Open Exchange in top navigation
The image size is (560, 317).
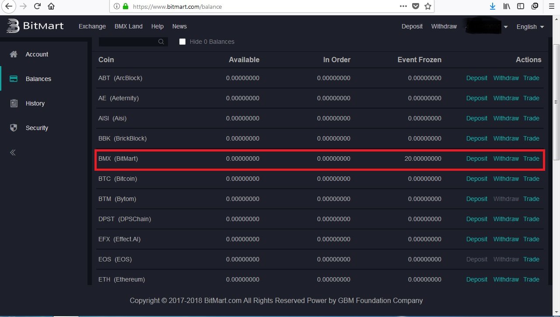tap(92, 26)
